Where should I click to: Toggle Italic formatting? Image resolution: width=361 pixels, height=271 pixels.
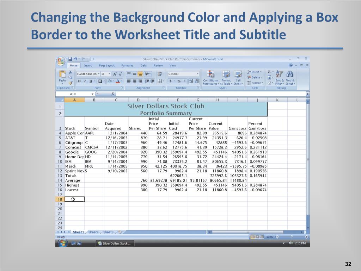tap(85, 81)
